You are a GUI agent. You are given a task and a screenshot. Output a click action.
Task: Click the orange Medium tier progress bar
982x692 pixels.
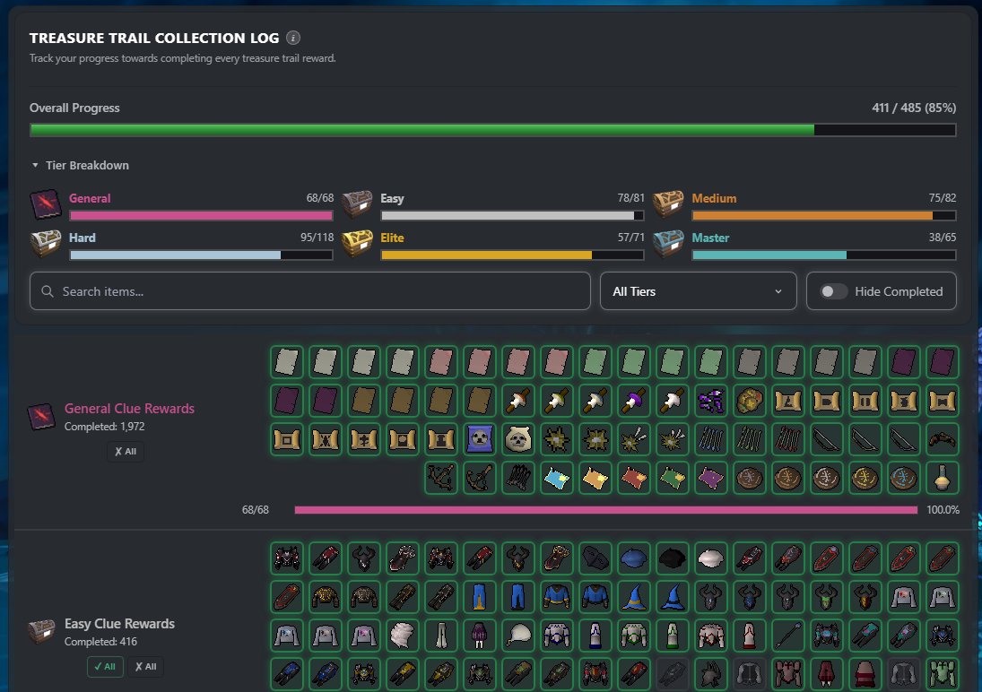pos(824,215)
